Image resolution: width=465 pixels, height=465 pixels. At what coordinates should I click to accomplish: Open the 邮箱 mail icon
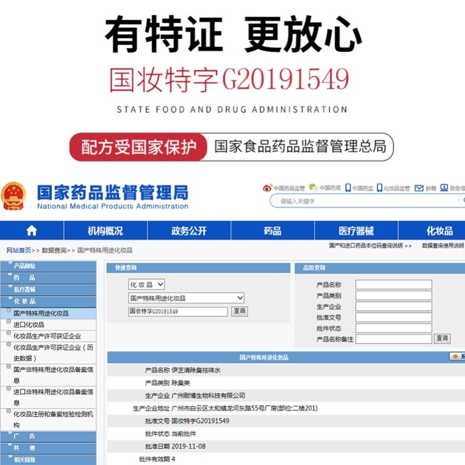pyautogui.click(x=419, y=188)
